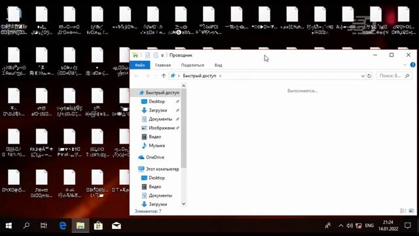Open Action Center notifications icon
419x236 pixels.
pyautogui.click(x=407, y=226)
